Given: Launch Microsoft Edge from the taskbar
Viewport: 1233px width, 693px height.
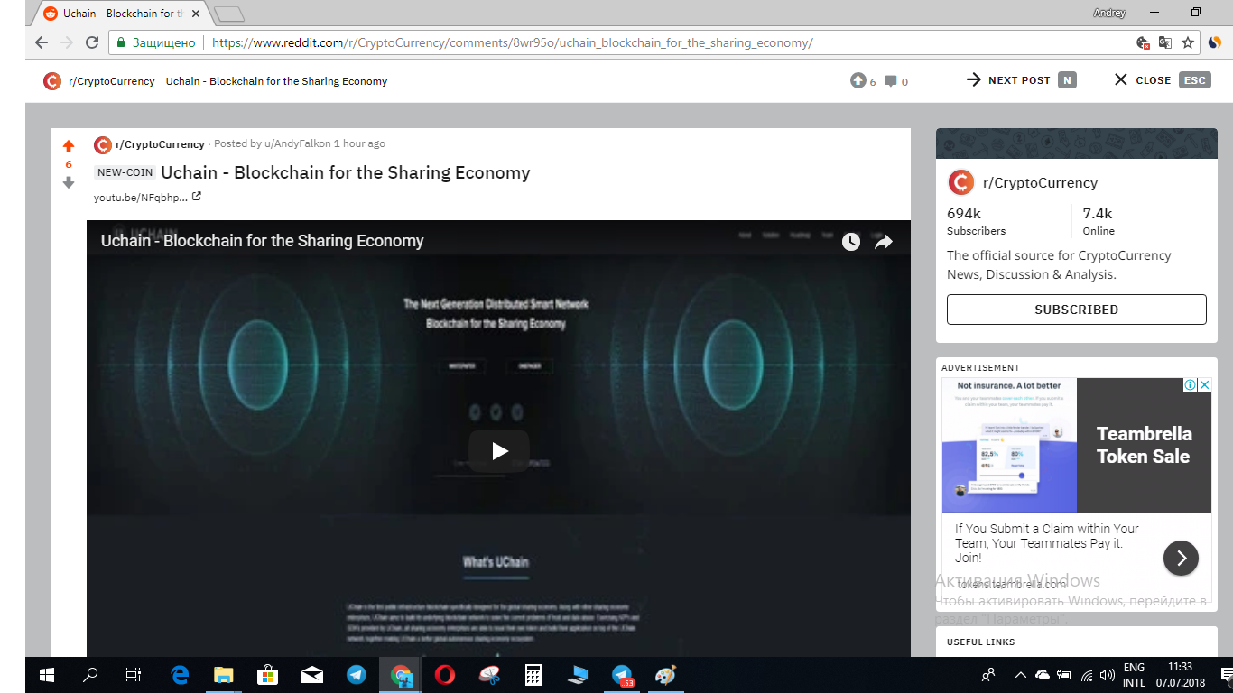Looking at the screenshot, I should click(180, 675).
